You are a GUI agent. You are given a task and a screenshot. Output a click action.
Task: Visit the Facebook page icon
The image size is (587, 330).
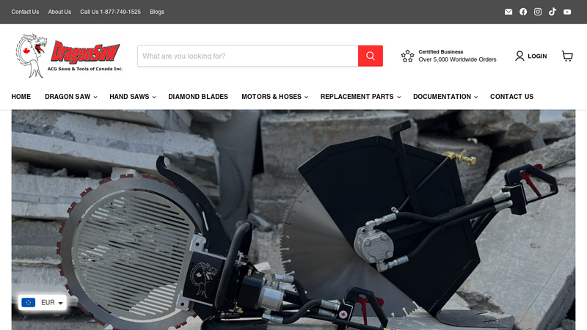point(523,12)
